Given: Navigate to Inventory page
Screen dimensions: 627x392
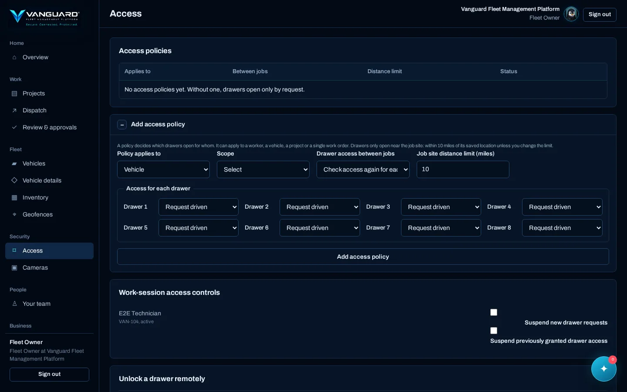Looking at the screenshot, I should [49, 198].
